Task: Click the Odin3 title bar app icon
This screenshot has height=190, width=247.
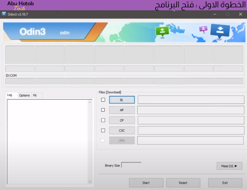Action: tap(4, 14)
